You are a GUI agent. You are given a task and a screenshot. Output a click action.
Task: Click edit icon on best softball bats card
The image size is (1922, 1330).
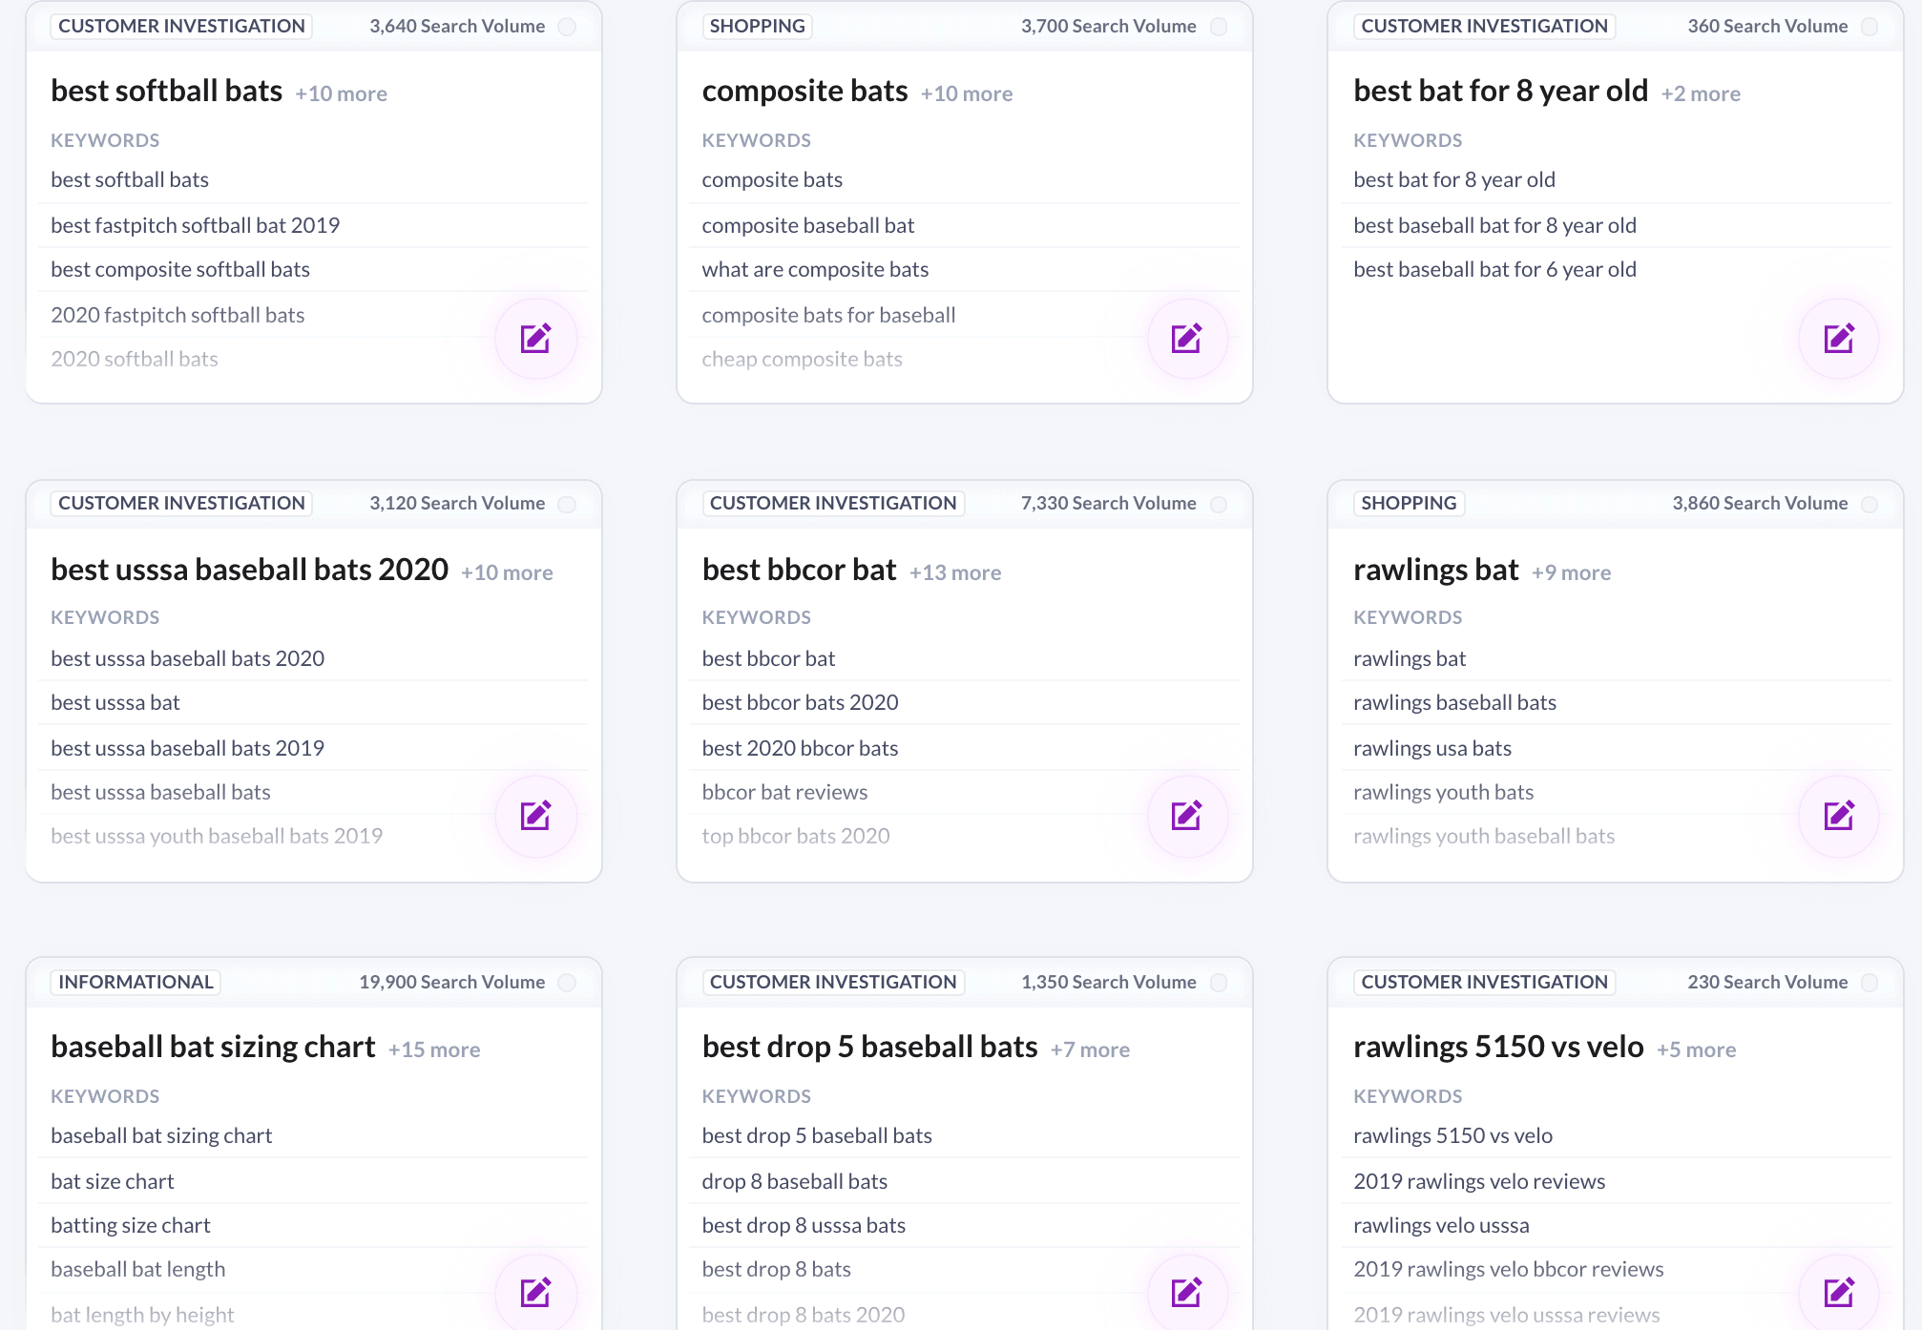point(535,339)
